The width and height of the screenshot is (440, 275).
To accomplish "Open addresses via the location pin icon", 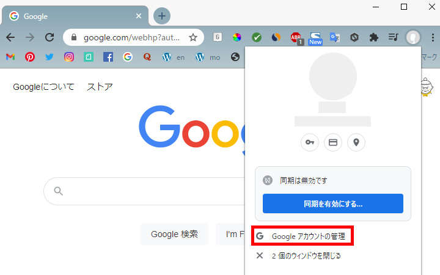I will pyautogui.click(x=356, y=142).
